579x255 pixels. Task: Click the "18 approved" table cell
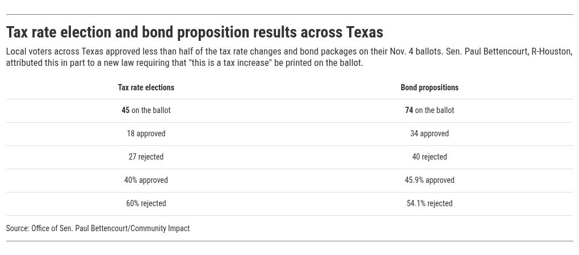(146, 133)
